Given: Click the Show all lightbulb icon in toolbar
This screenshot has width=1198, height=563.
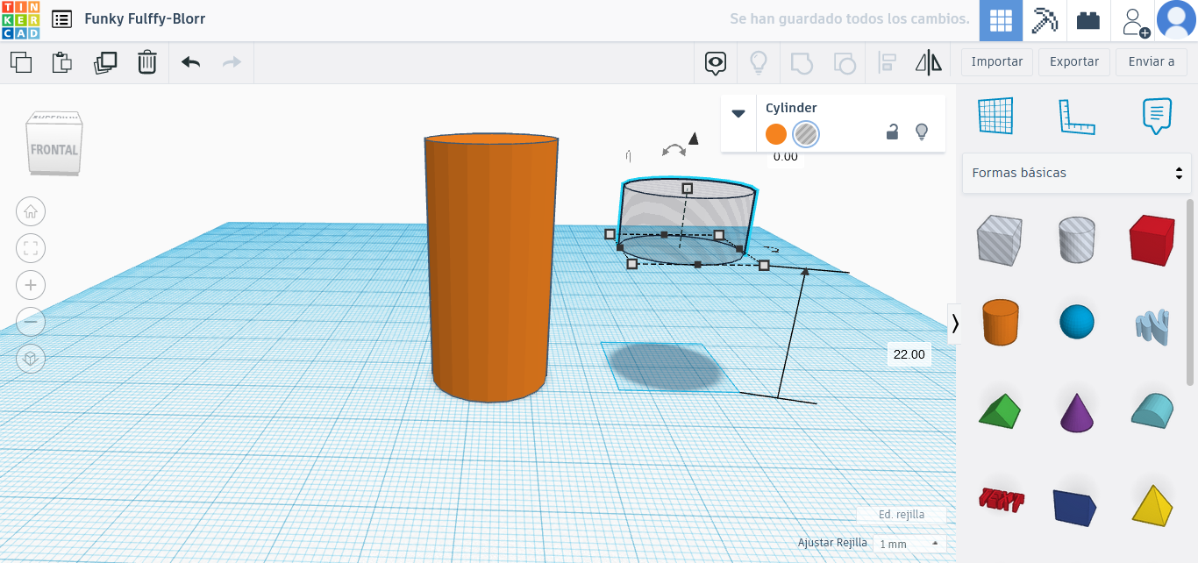Looking at the screenshot, I should click(x=758, y=62).
